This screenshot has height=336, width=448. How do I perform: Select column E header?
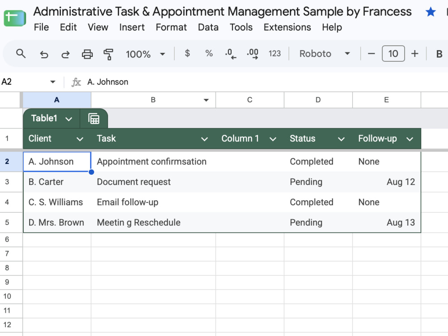click(x=386, y=100)
